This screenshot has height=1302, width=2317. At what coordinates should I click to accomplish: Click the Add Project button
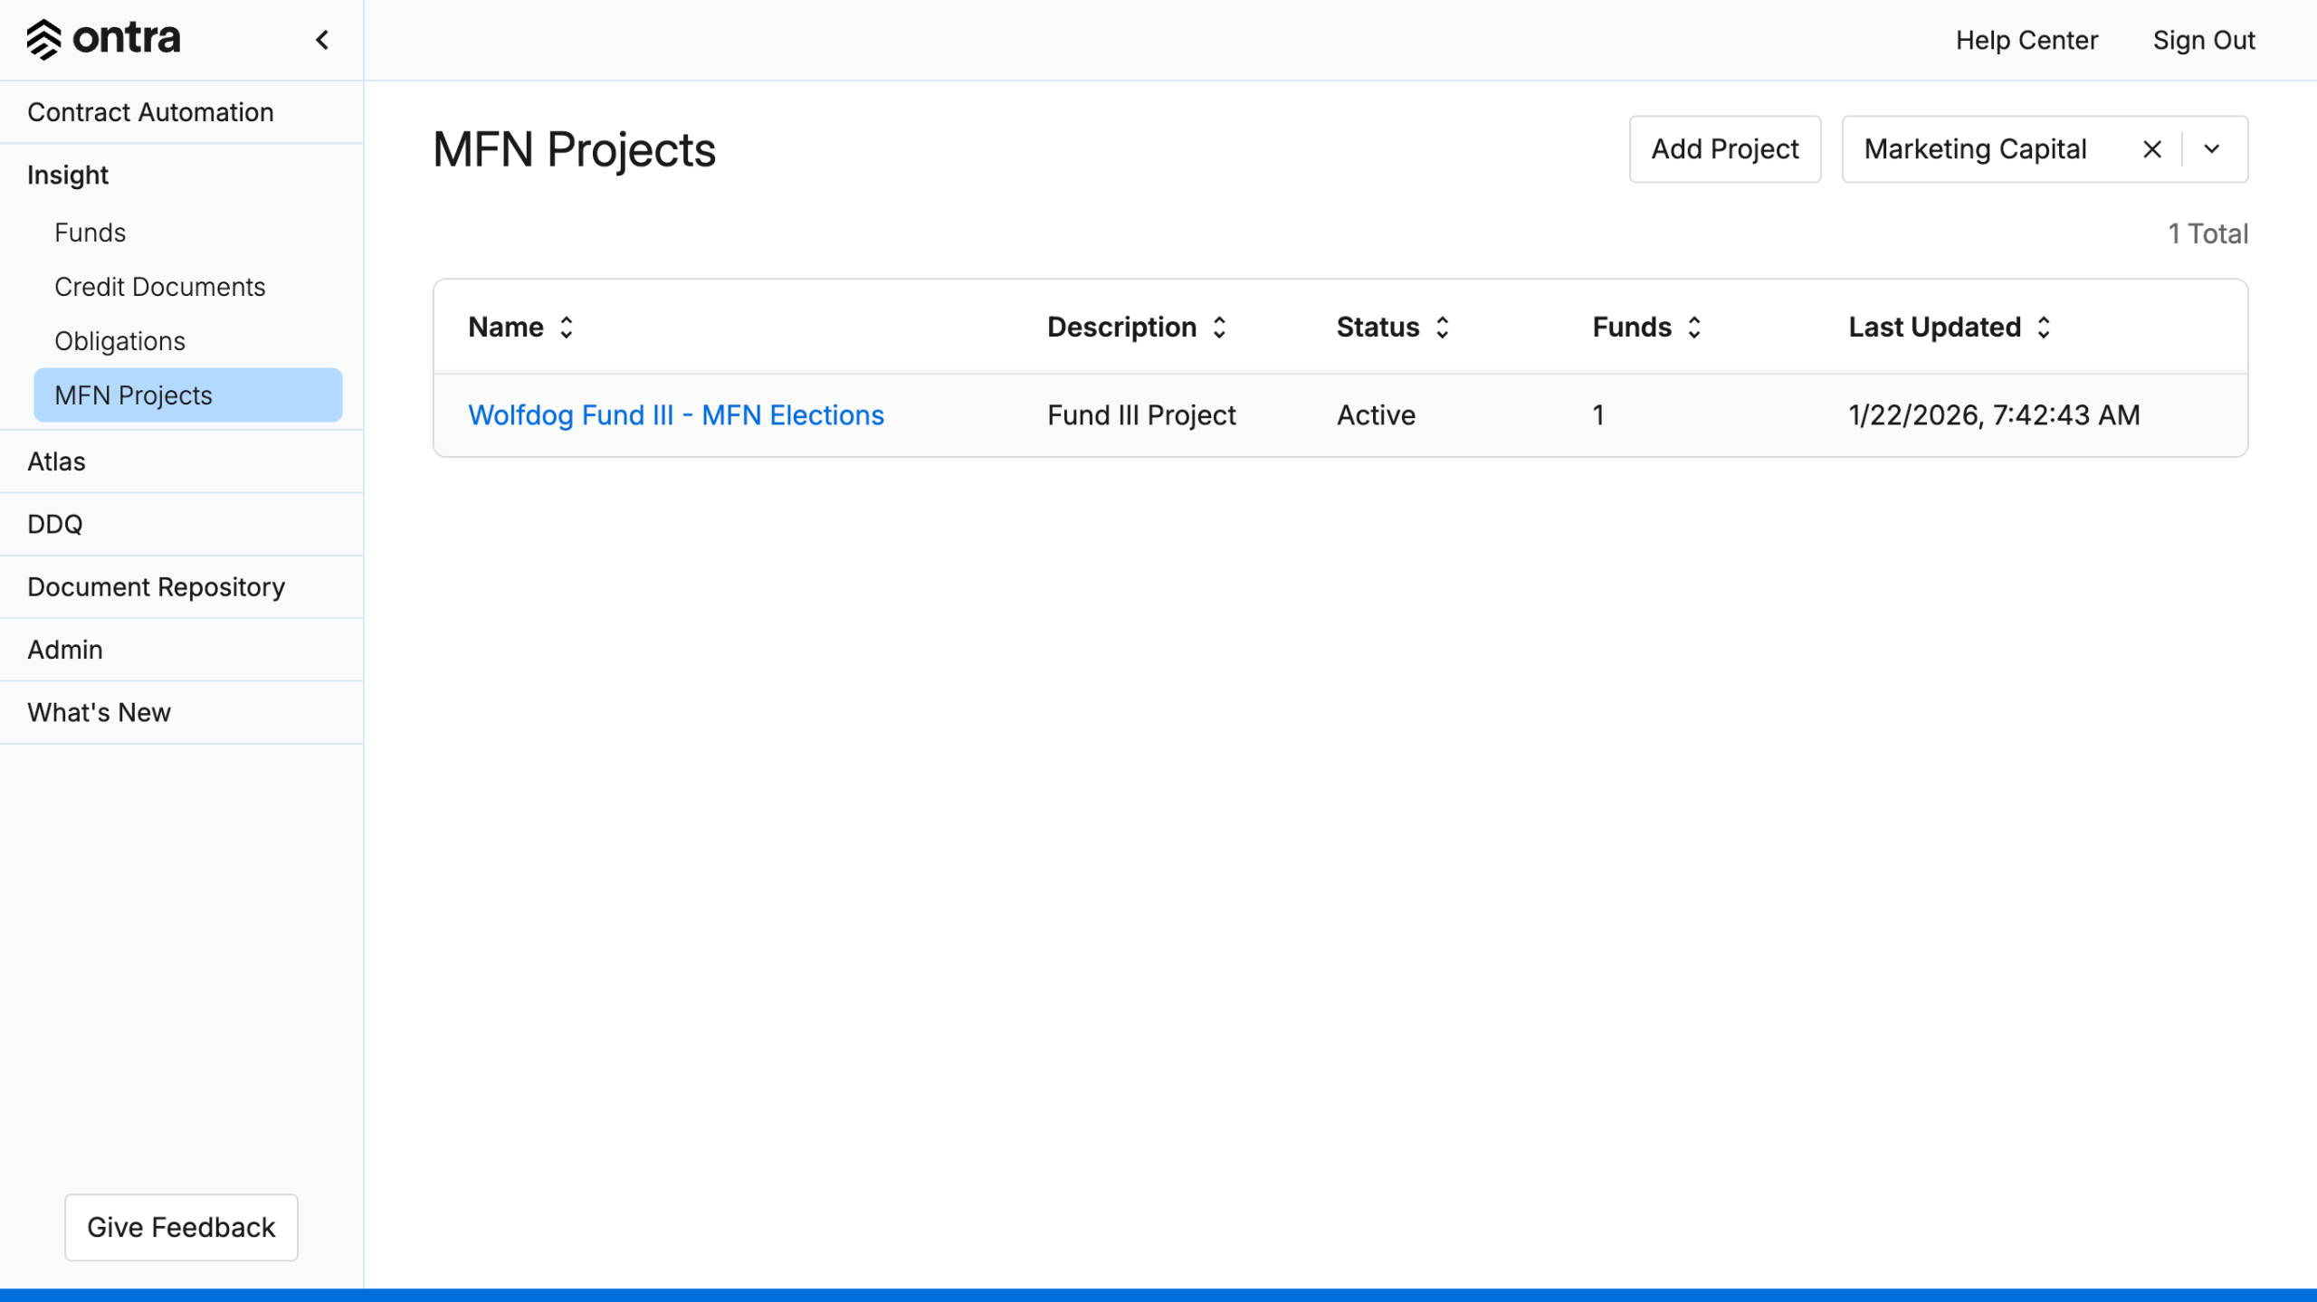(x=1724, y=149)
